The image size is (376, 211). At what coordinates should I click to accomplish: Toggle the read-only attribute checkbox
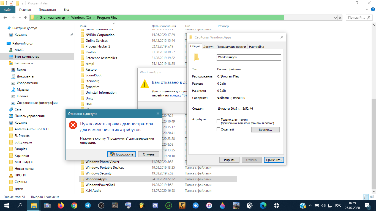pos(219,121)
